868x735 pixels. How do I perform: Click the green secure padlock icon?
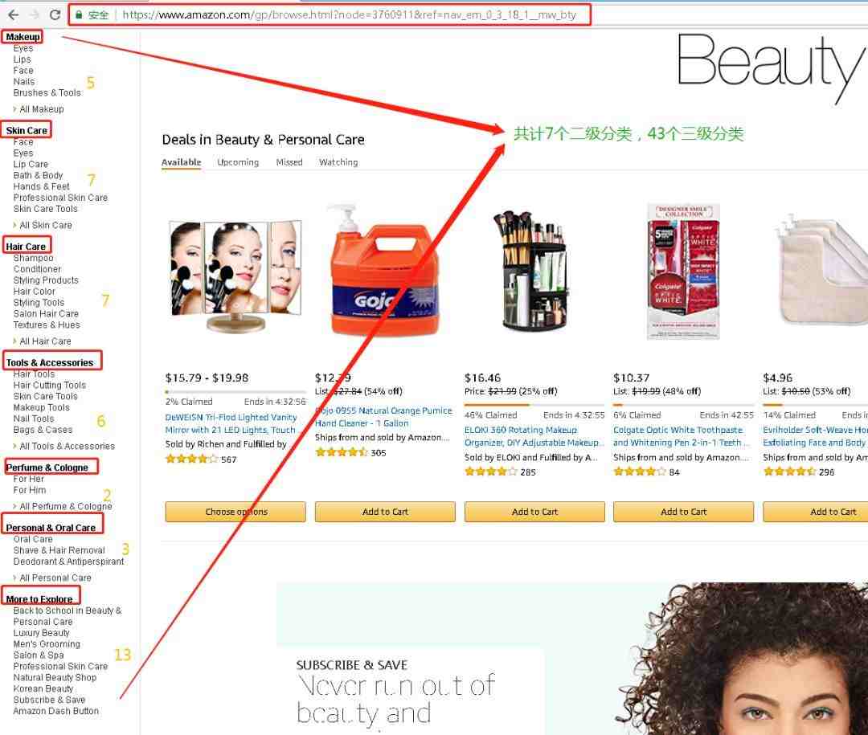point(79,15)
